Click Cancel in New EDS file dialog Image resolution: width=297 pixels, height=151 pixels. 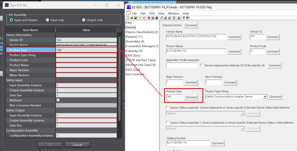click(x=77, y=145)
